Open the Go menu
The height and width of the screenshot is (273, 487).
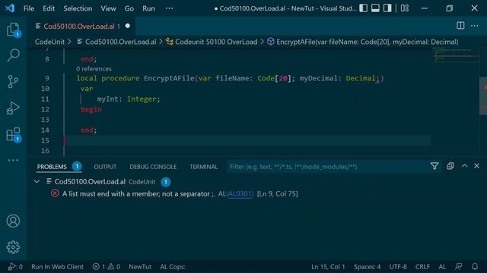coord(129,8)
